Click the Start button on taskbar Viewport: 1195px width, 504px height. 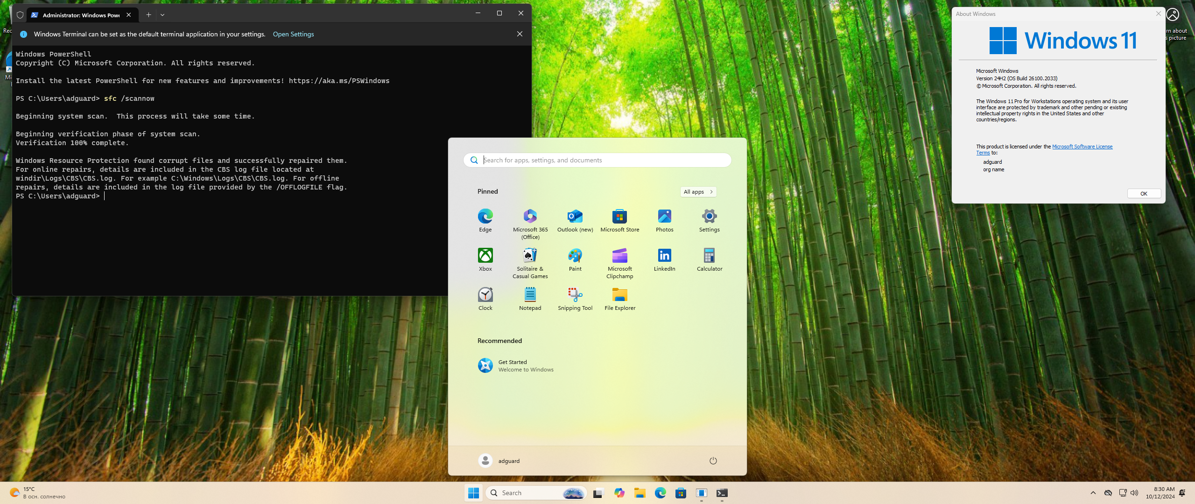pos(473,493)
